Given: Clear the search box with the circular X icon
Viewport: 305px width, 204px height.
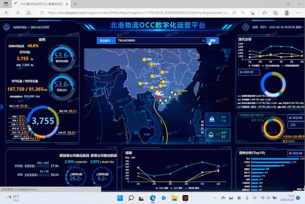Looking at the screenshot, I should [x=204, y=41].
